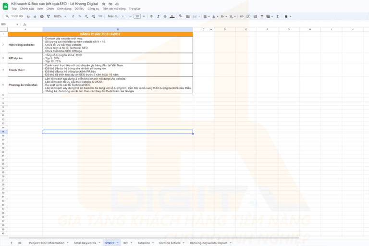Insert a hyperlink
This screenshot has width=369, height=246.
(x=242, y=16)
